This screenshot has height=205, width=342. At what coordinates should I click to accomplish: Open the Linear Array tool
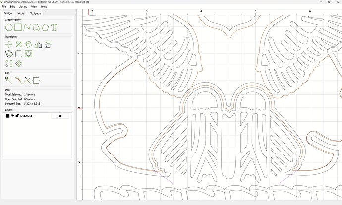[9, 63]
